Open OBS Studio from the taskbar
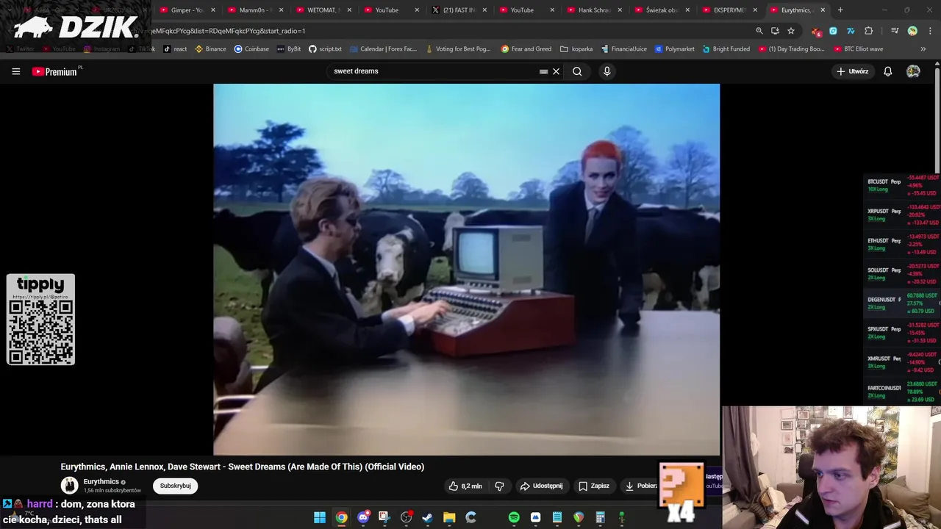Screen dimensions: 941x529 pyautogui.click(x=406, y=517)
